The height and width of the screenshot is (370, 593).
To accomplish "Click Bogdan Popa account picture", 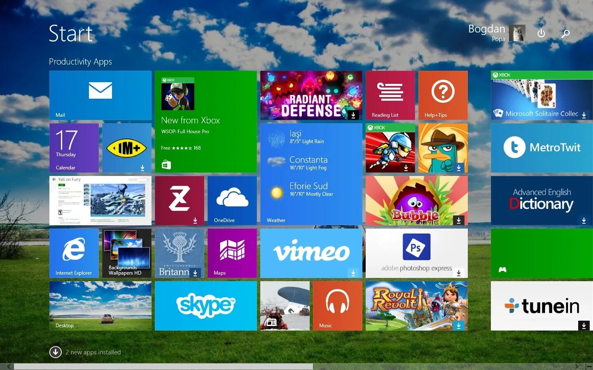I will (517, 33).
